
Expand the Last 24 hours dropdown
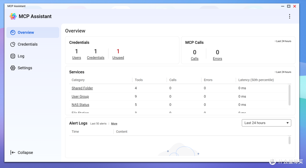click(x=266, y=123)
